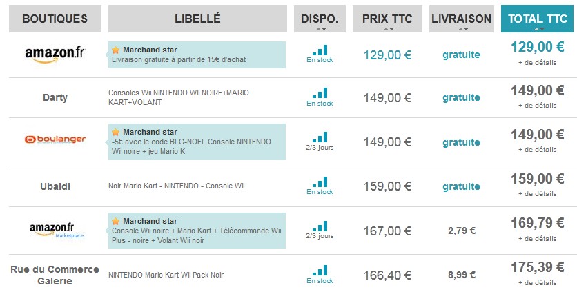
Task: Select the Amazon.fr Marketplace logo
Action: 57,230
